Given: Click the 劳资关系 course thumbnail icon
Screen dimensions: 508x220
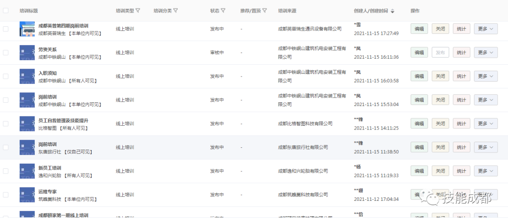Looking at the screenshot, I should coord(27,52).
